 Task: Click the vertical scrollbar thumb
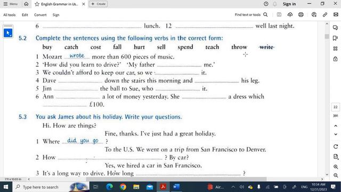pyautogui.click(x=327, y=36)
